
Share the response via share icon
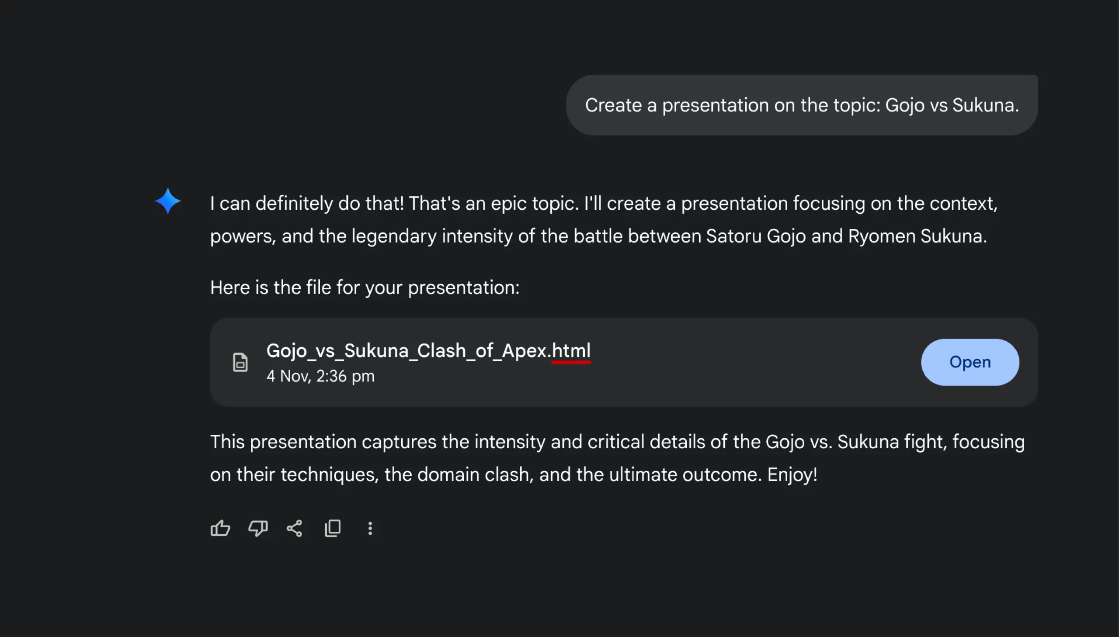(x=295, y=528)
